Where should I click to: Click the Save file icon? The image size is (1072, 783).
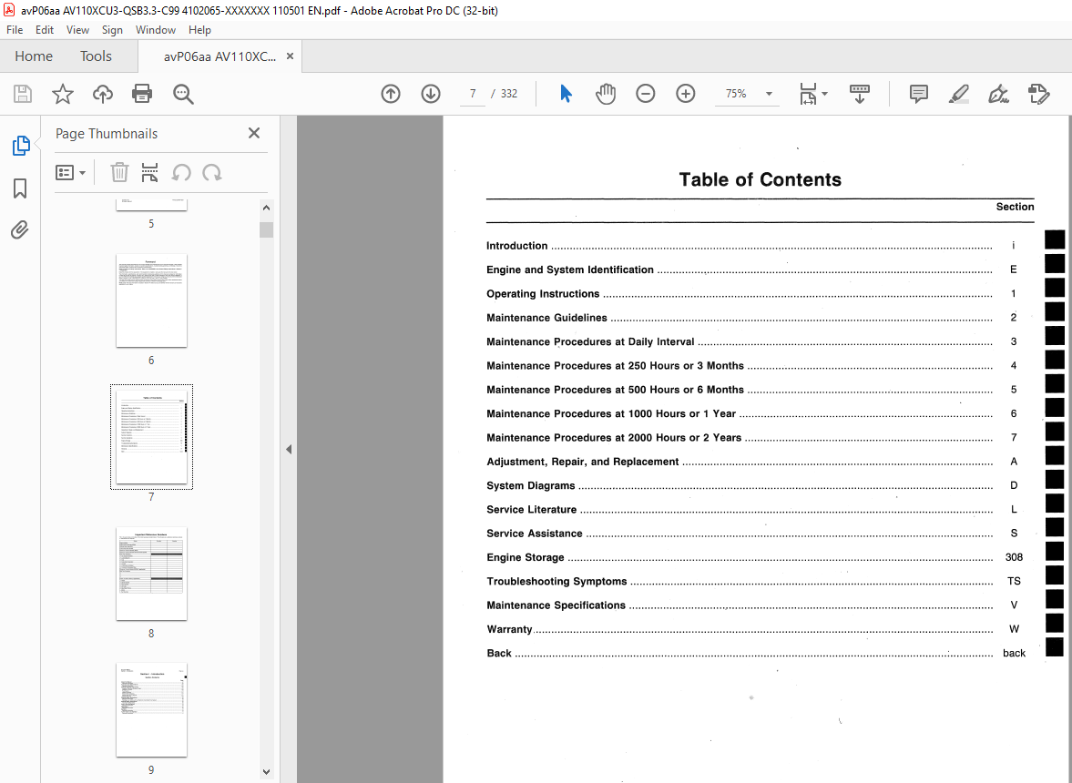(23, 94)
